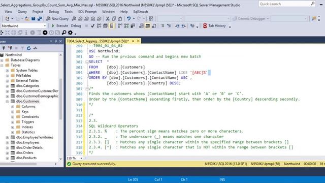Select the dbo.Products table
Screen dimensions: 325x183
(26, 158)
